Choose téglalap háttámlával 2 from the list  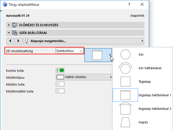(x=155, y=109)
